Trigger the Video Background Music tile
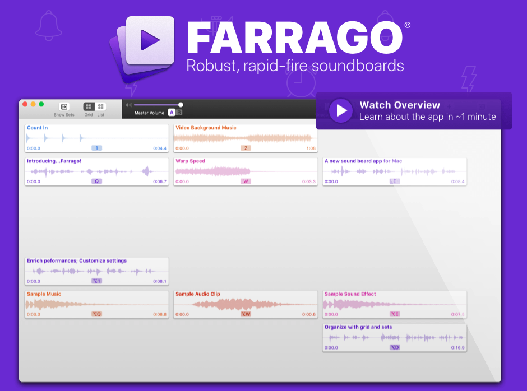The image size is (527, 391). [246, 138]
